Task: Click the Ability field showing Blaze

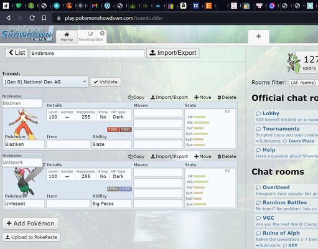Action: click(x=111, y=144)
